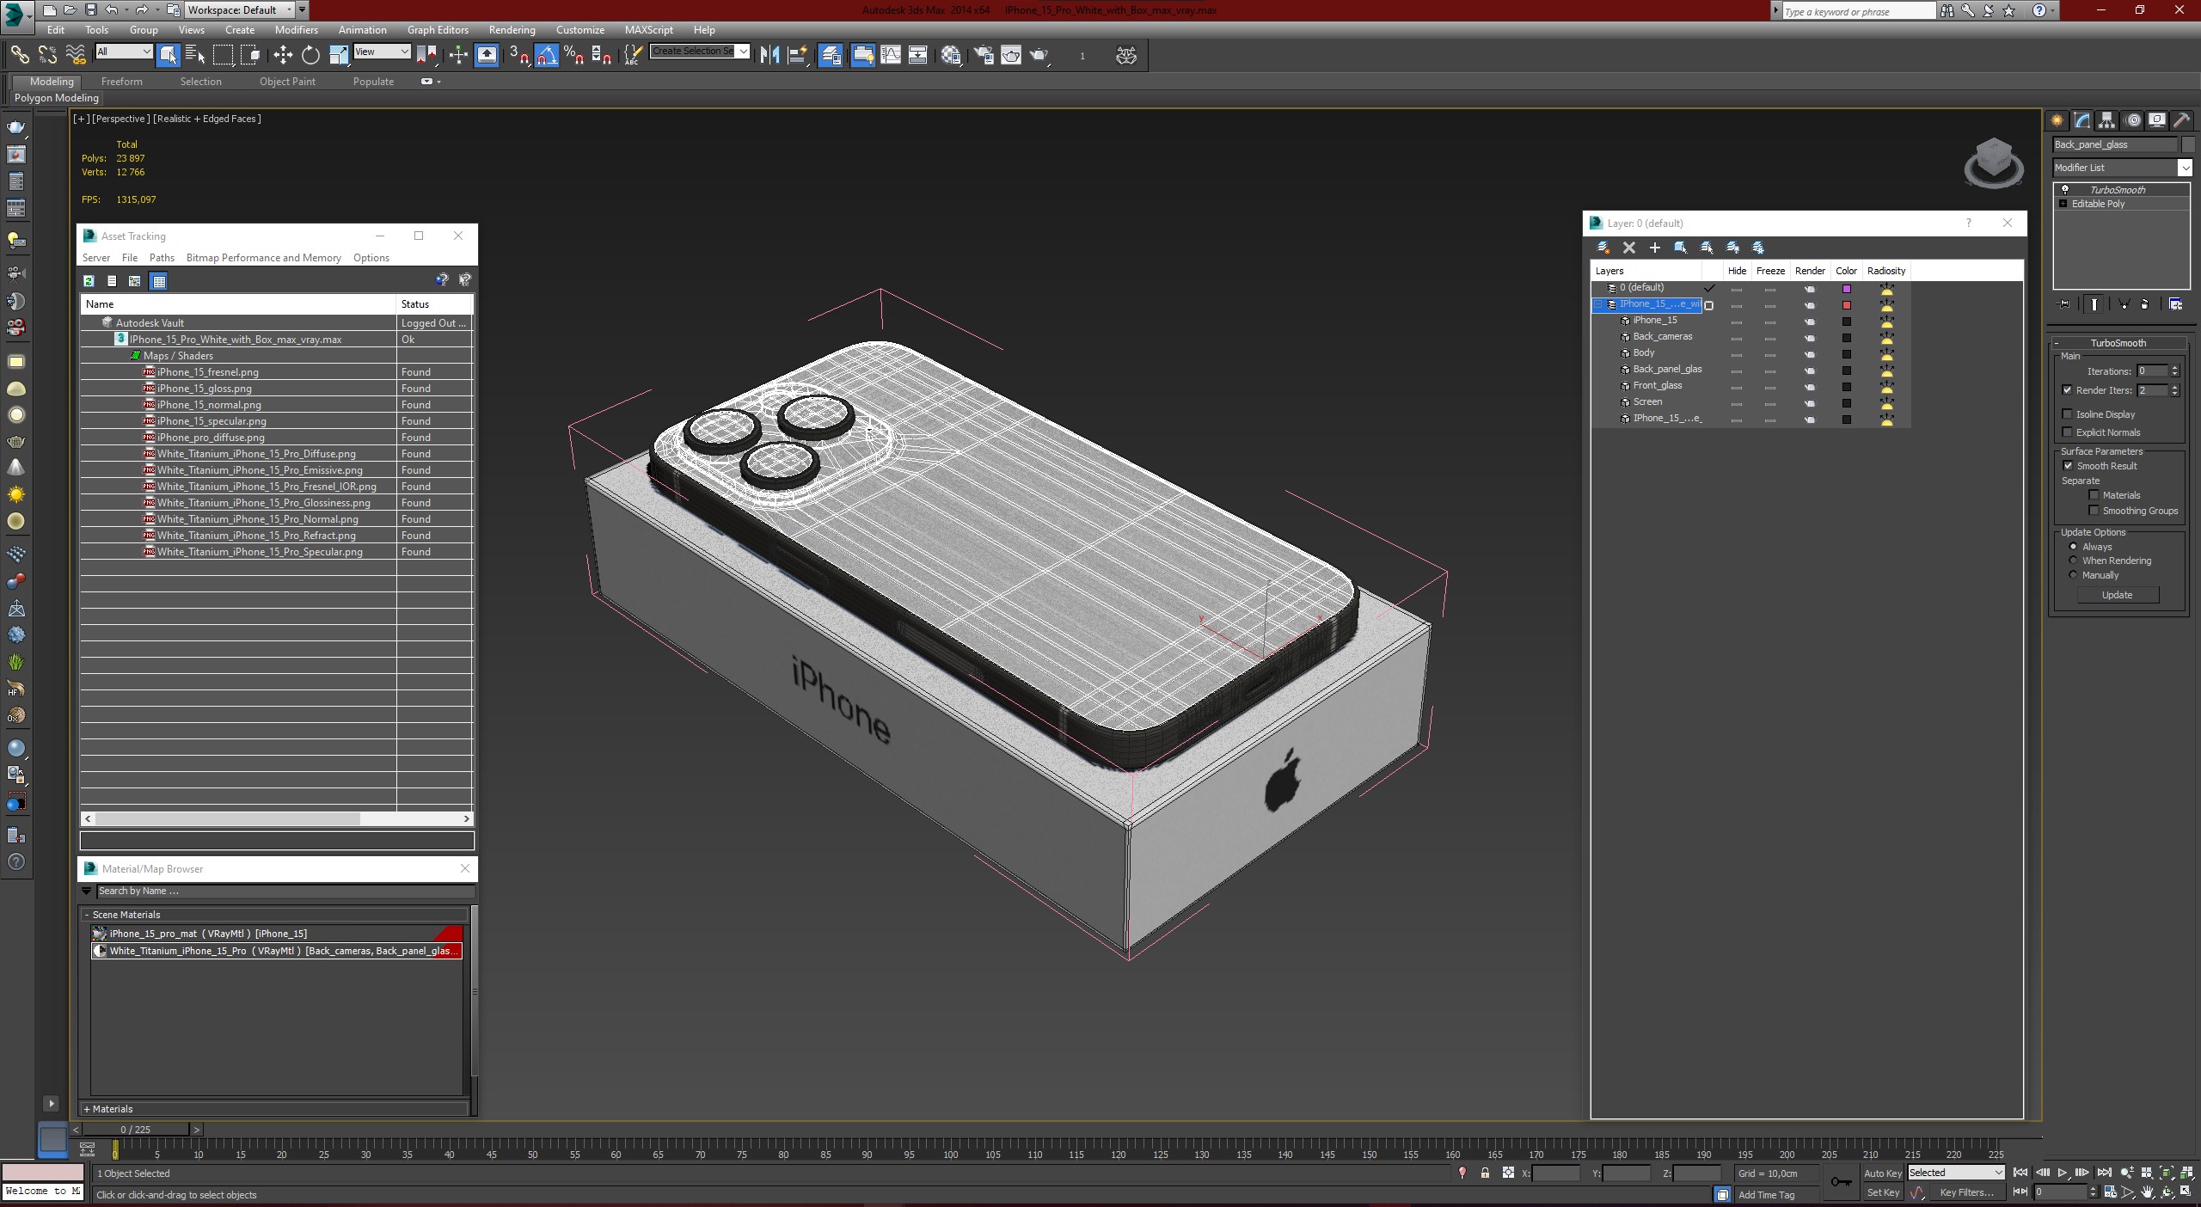
Task: Open the Paths menu in Asset Tracking
Action: point(162,258)
